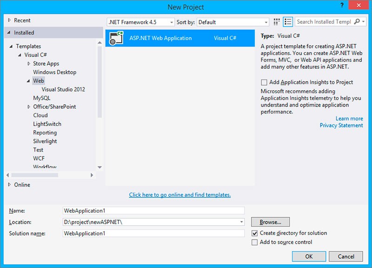Collapse the Templates tree node
372x268 pixels.
(11, 46)
